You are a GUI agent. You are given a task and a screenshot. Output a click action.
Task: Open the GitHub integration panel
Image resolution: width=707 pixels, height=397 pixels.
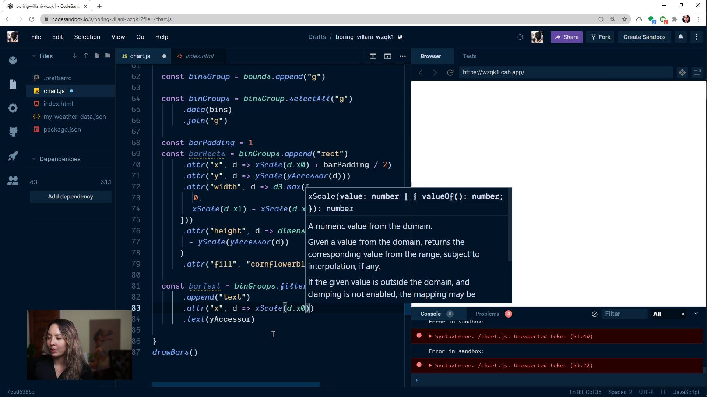(13, 132)
